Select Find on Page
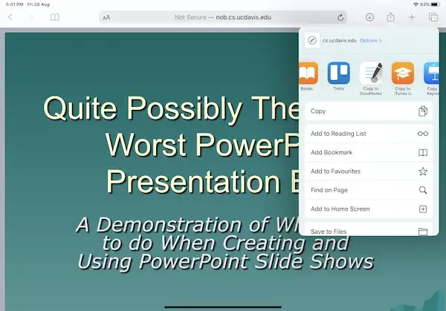The height and width of the screenshot is (311, 446). pos(369,190)
